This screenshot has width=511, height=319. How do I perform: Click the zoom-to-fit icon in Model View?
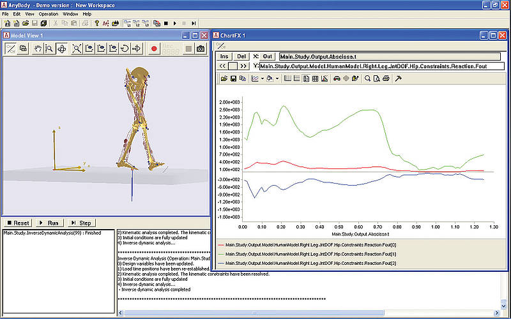(x=77, y=49)
